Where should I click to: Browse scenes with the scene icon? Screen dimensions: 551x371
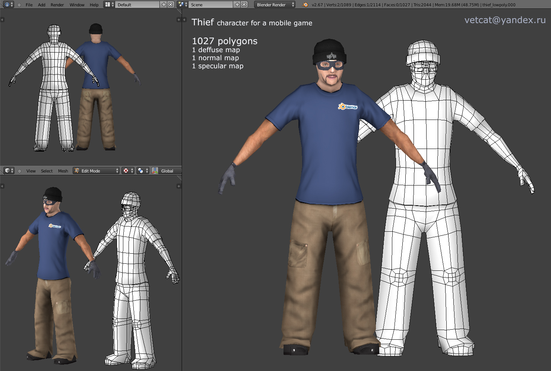183,4
